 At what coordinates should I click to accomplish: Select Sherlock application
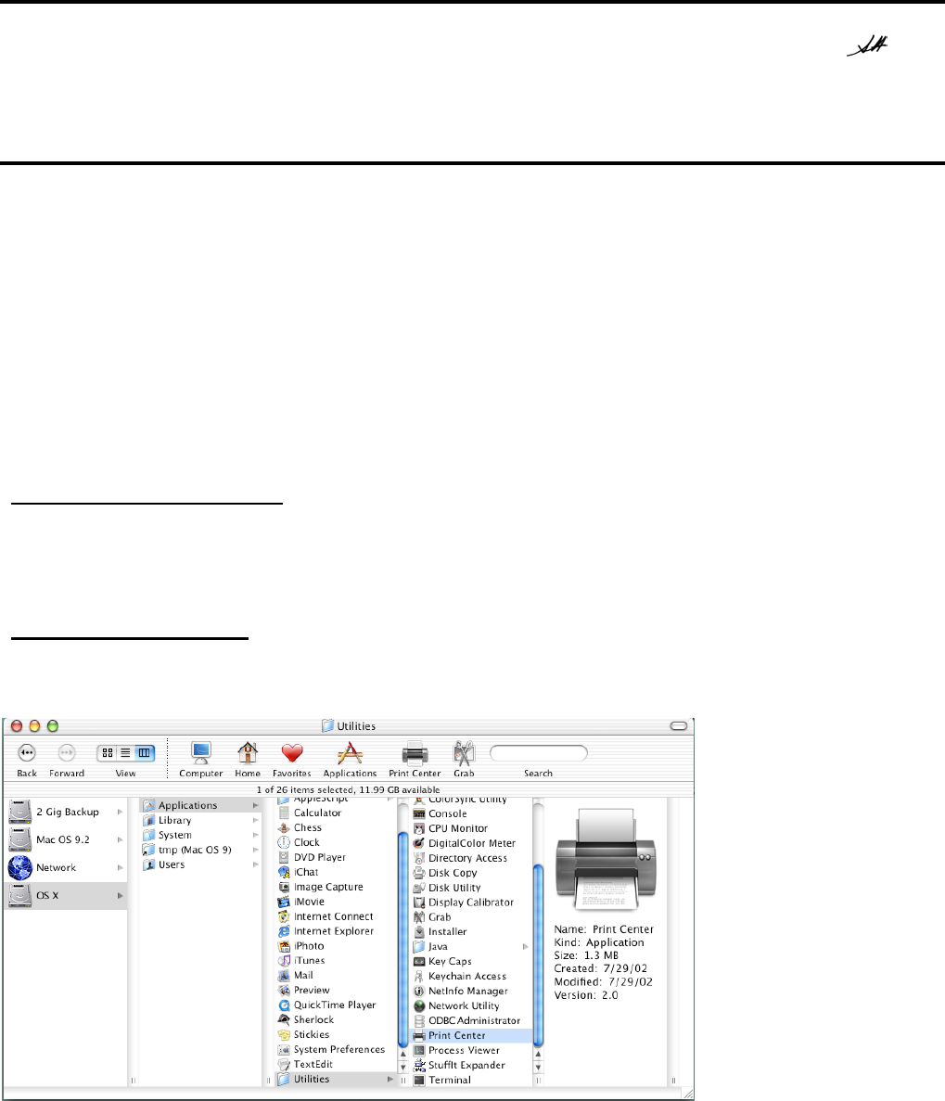point(336,1019)
